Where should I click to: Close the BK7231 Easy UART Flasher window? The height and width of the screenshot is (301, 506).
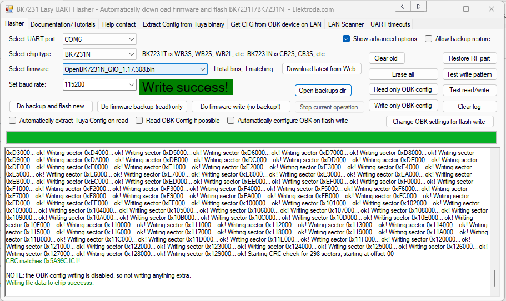coord(492,9)
